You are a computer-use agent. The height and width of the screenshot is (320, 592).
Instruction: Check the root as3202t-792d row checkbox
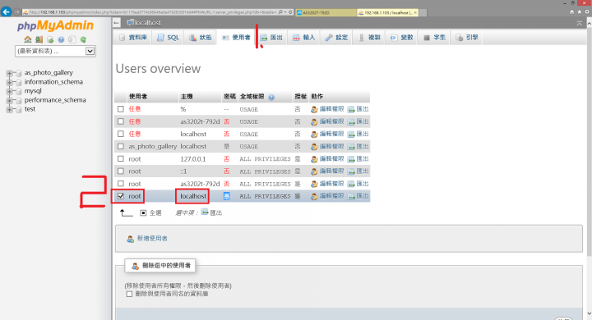point(120,184)
